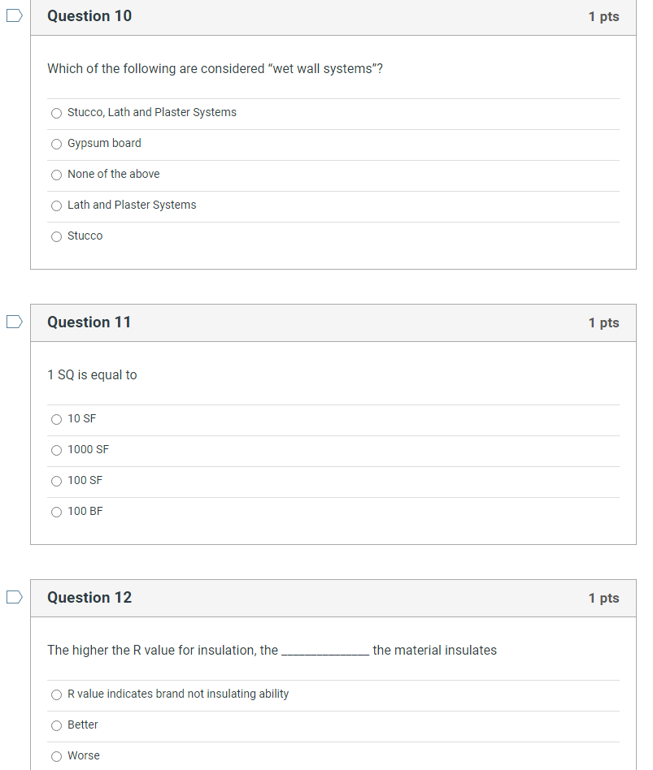Click the '1 pts' label on Question 11
Screen dimensions: 653x770
point(603,322)
